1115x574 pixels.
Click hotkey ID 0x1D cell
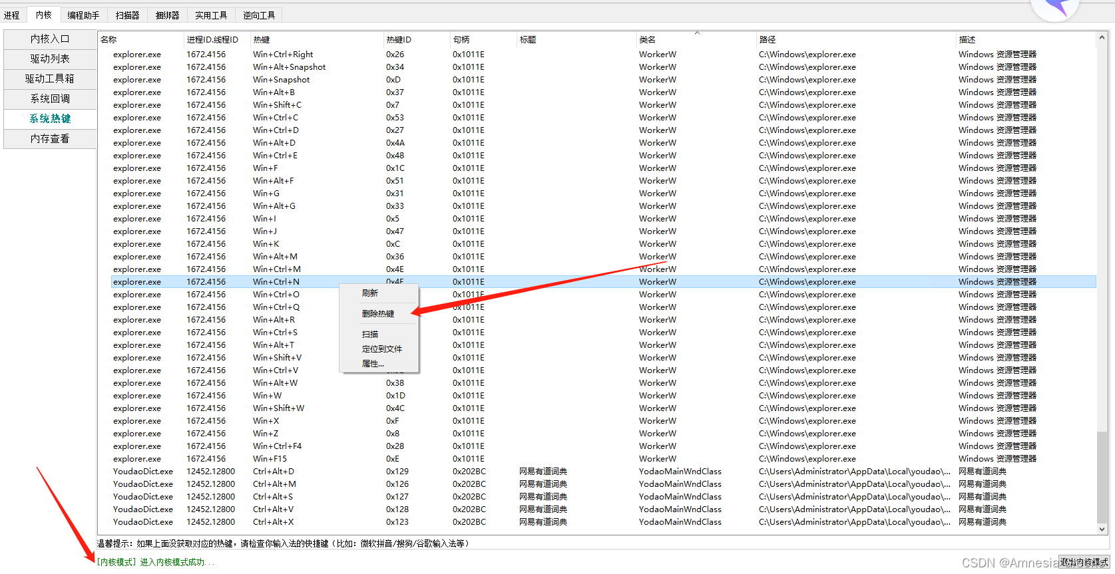coord(395,396)
